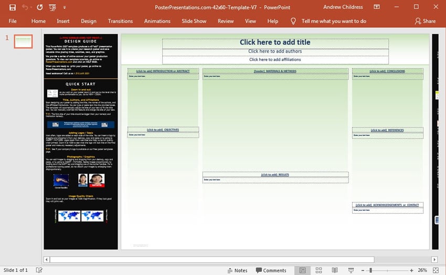Expand Customize Quick Access Toolbar dropdown

pos(66,7)
